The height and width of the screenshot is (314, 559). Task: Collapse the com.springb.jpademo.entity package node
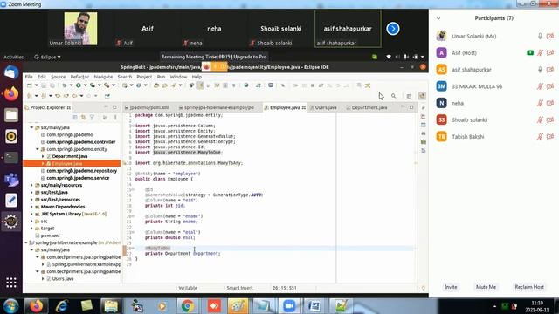pyautogui.click(x=38, y=149)
